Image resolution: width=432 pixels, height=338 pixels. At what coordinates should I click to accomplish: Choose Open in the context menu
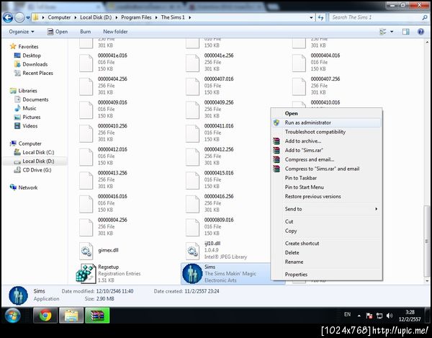(326, 113)
